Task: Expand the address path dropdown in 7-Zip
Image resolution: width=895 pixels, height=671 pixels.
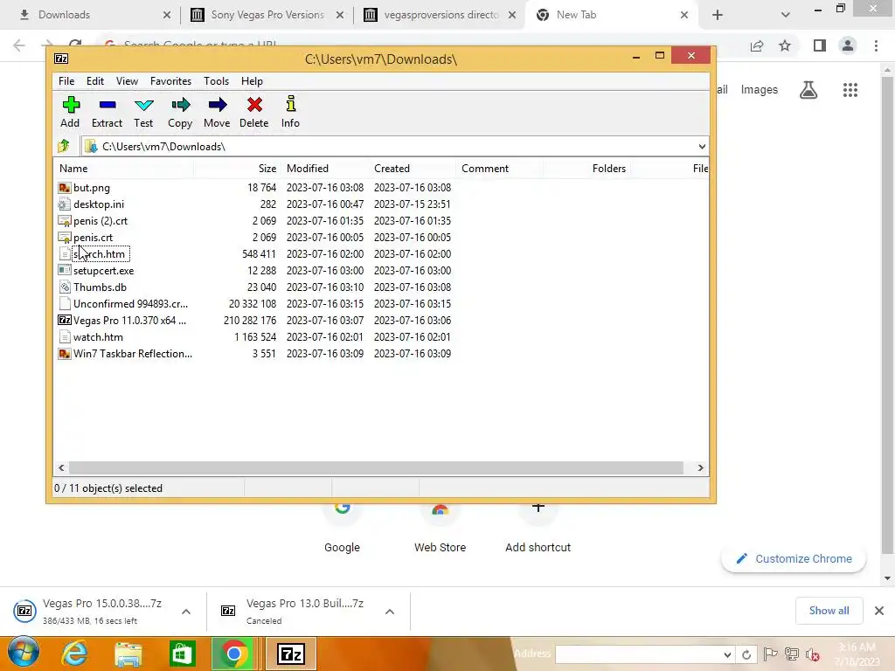Action: tap(702, 147)
